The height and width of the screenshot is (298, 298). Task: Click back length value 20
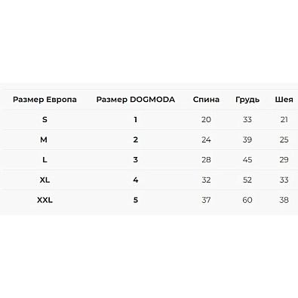pyautogui.click(x=206, y=119)
